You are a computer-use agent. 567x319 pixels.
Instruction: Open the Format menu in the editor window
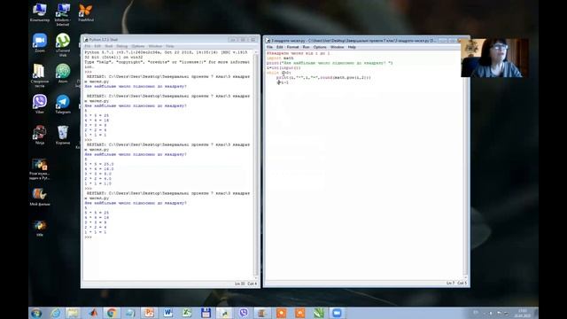pyautogui.click(x=292, y=47)
